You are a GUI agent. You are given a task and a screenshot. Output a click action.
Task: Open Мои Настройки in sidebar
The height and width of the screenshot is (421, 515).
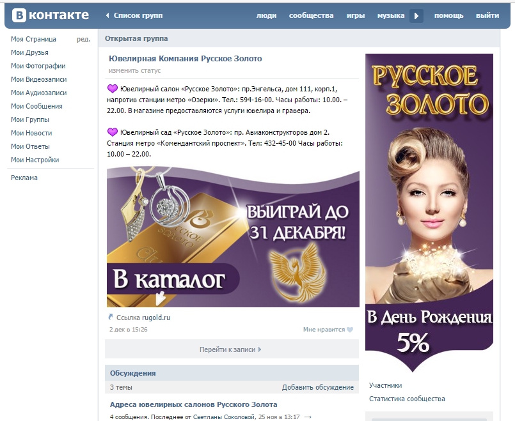click(35, 160)
